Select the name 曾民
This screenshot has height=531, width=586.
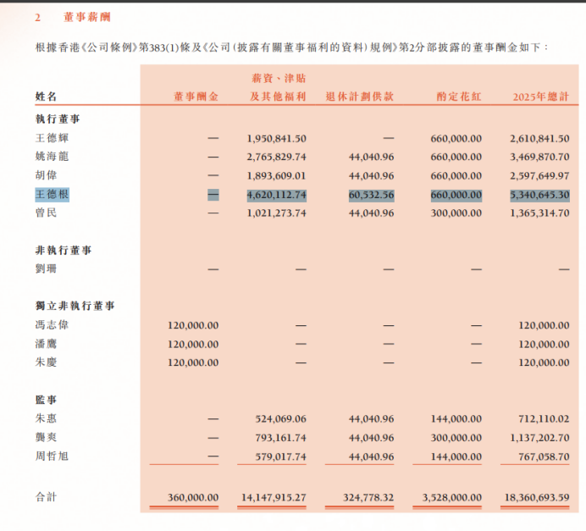tap(46, 213)
